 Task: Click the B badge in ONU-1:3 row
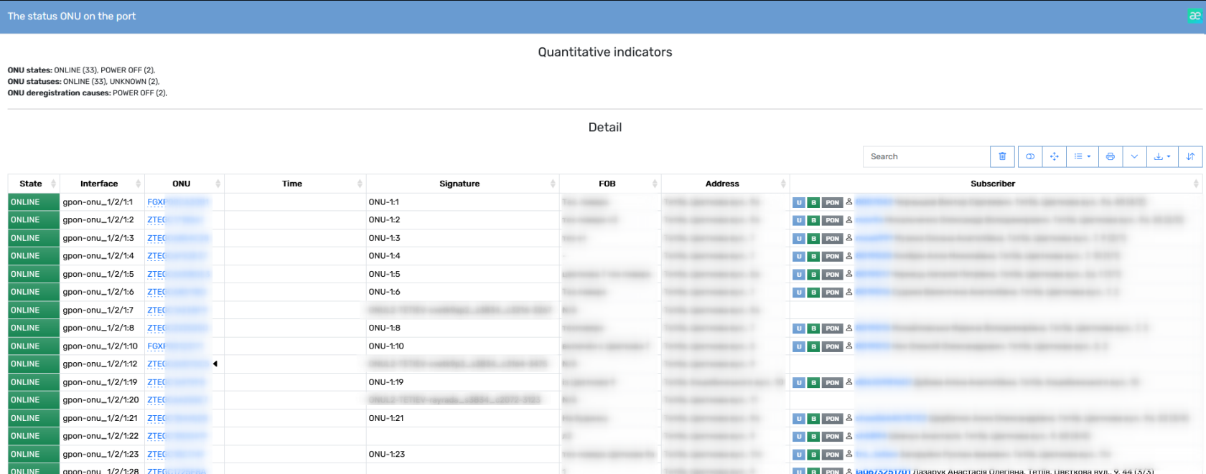pyautogui.click(x=813, y=239)
